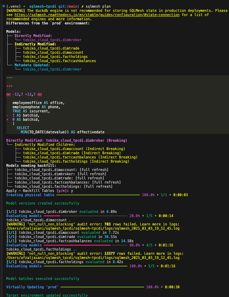229x297 pixels.
Task: Click the dimtrade 'evaluated in 38.53s' line
Action: [x=62, y=237]
